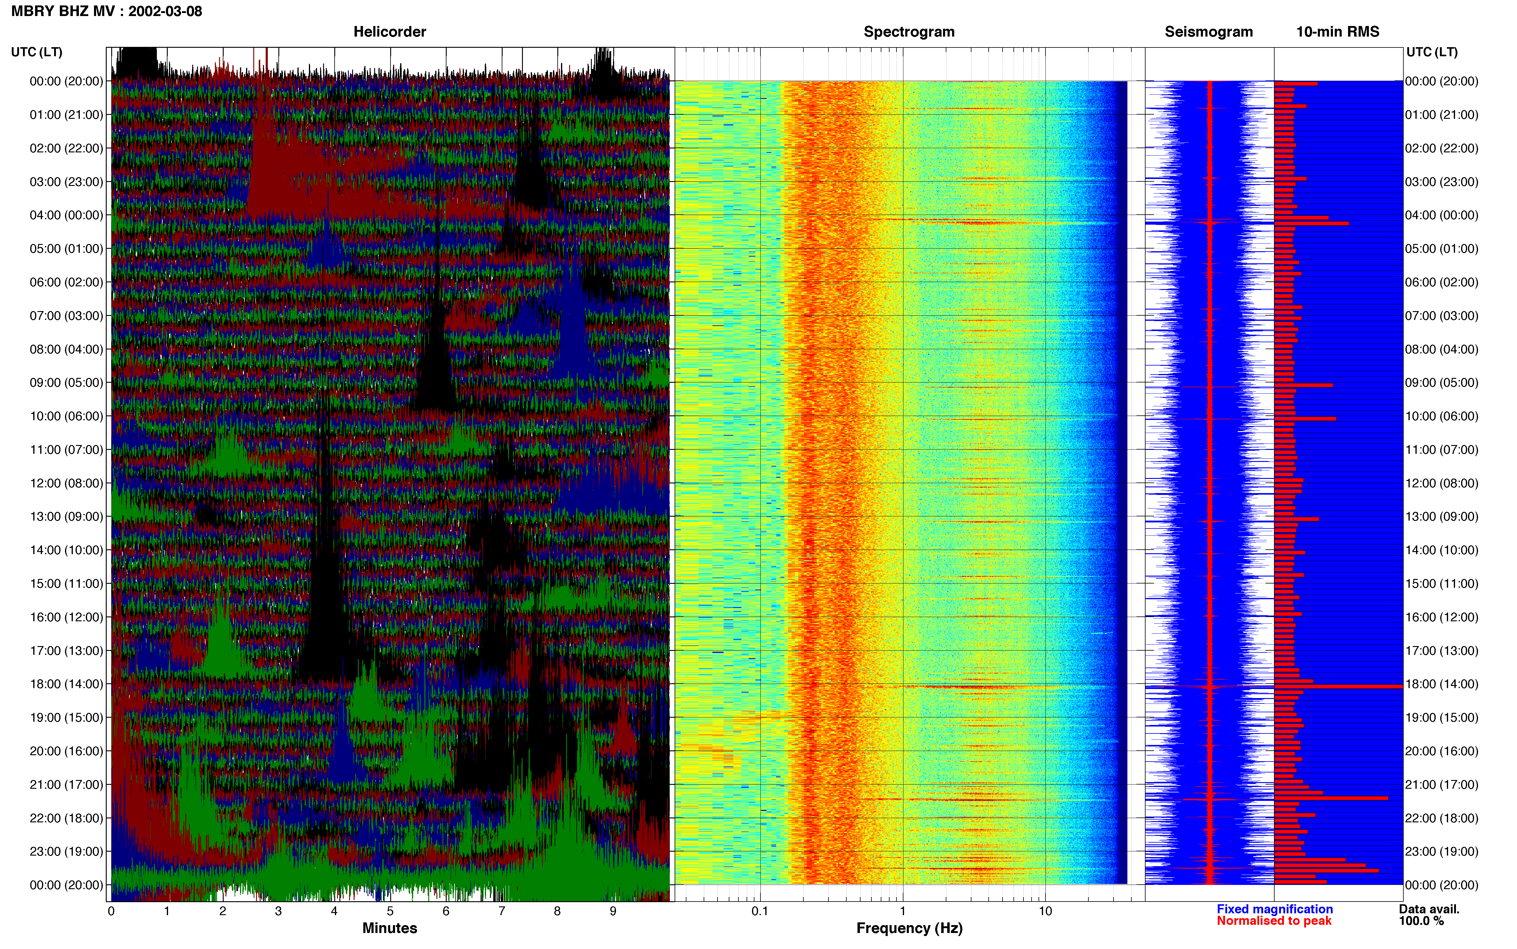Select the 'Helicorder' panel heading
Image resolution: width=1517 pixels, height=949 pixels.
tap(390, 32)
